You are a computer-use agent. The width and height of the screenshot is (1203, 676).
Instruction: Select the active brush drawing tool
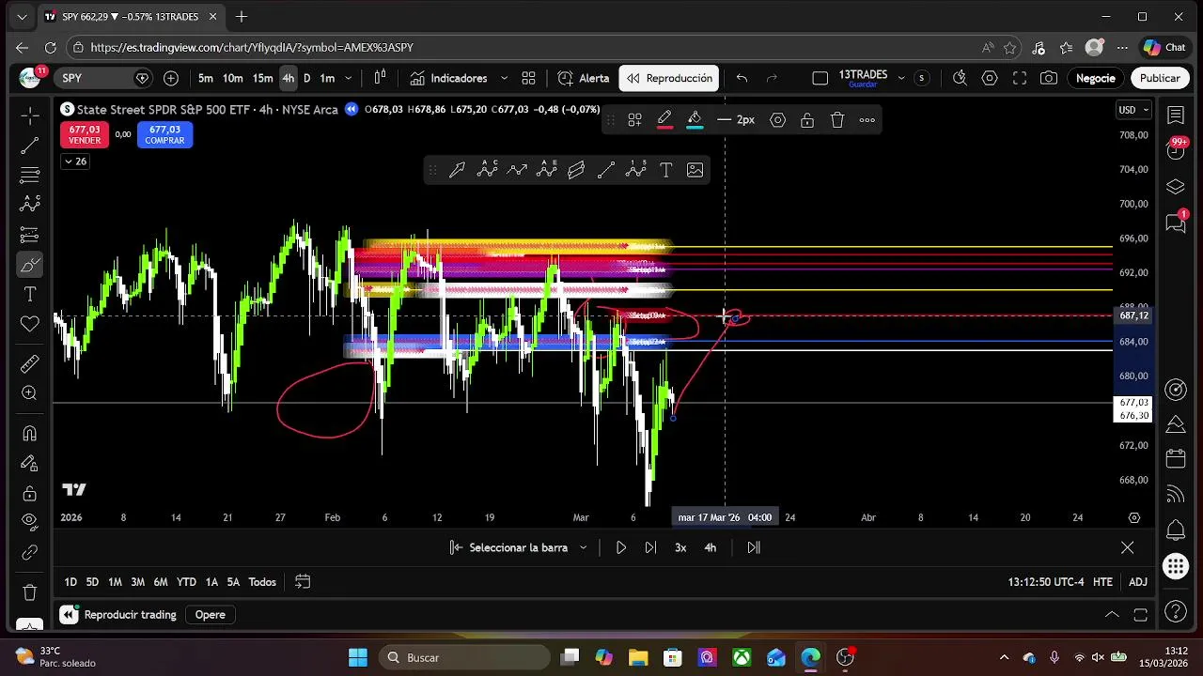[29, 265]
